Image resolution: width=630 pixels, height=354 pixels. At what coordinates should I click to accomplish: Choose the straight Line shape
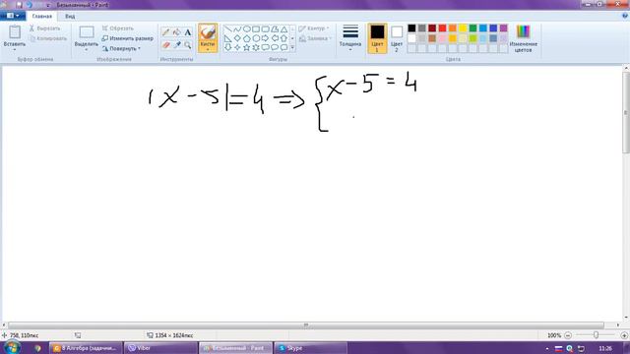(227, 29)
